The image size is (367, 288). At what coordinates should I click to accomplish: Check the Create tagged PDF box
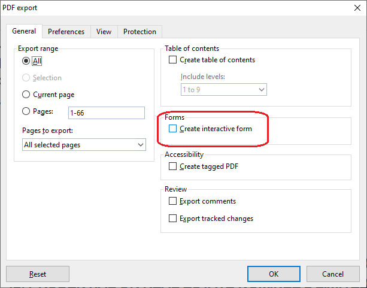pyautogui.click(x=173, y=166)
